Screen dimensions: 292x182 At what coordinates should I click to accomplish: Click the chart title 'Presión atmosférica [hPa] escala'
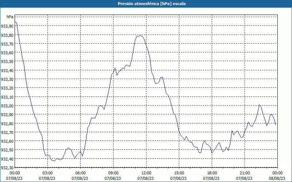click(x=152, y=4)
